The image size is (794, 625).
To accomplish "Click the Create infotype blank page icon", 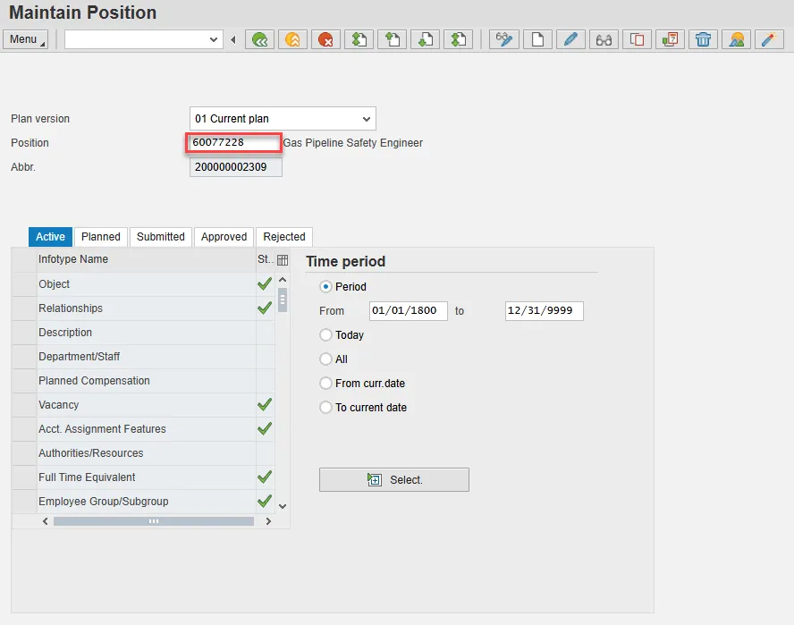I will 537,39.
